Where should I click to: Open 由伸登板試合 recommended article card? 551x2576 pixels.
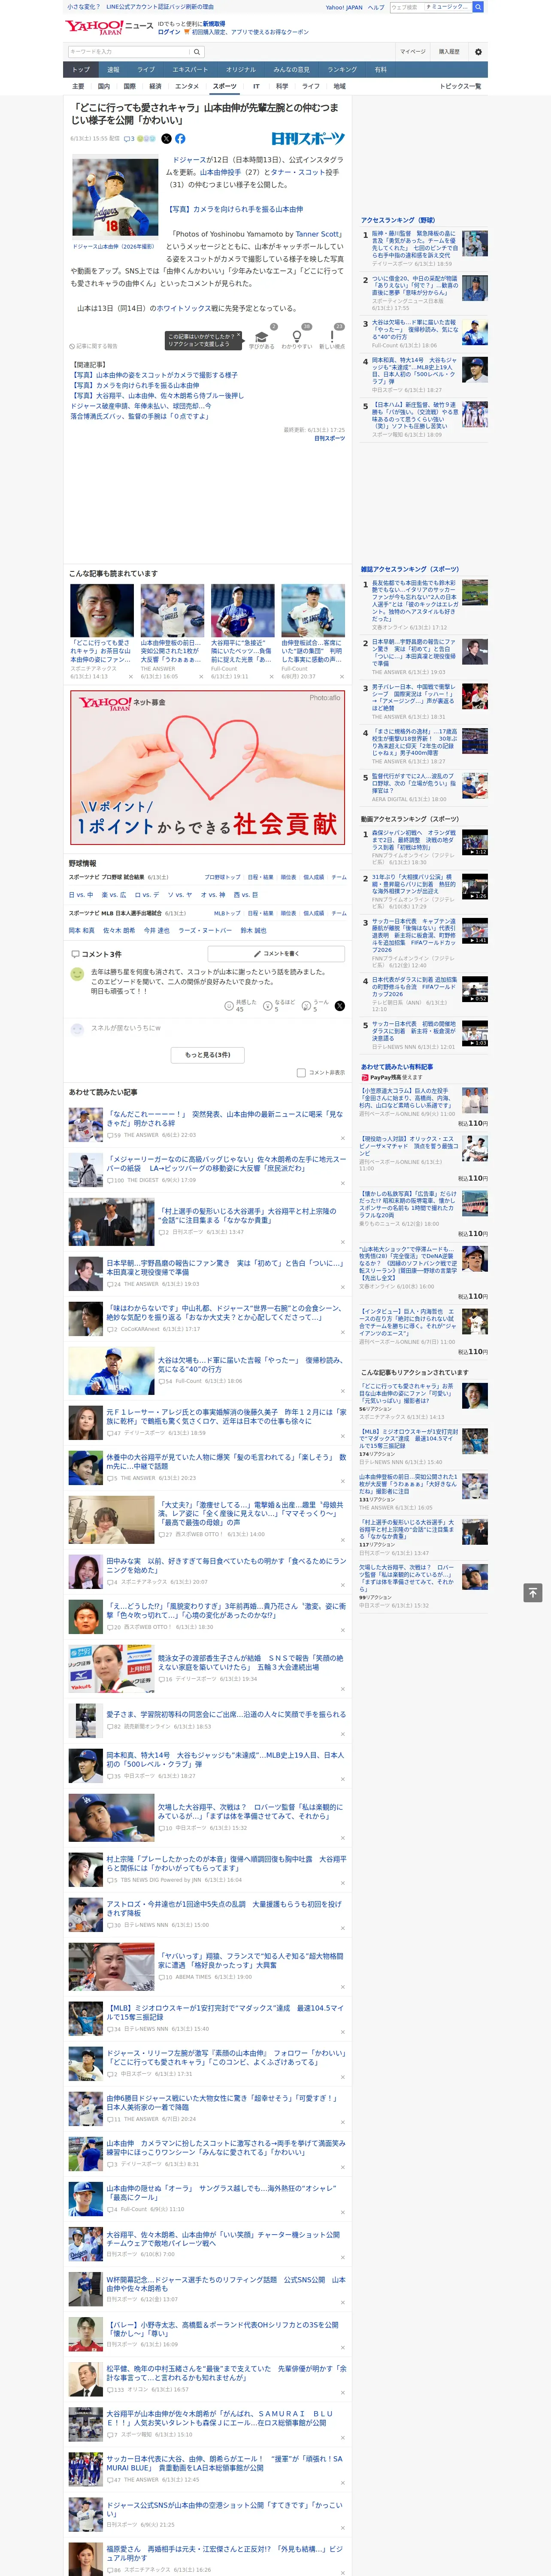click(313, 631)
